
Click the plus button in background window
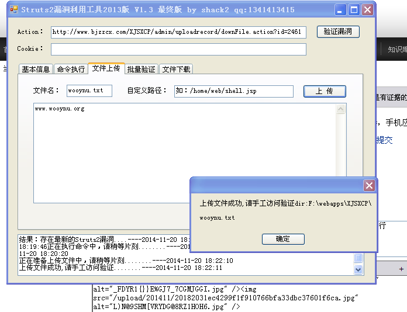coord(401,269)
